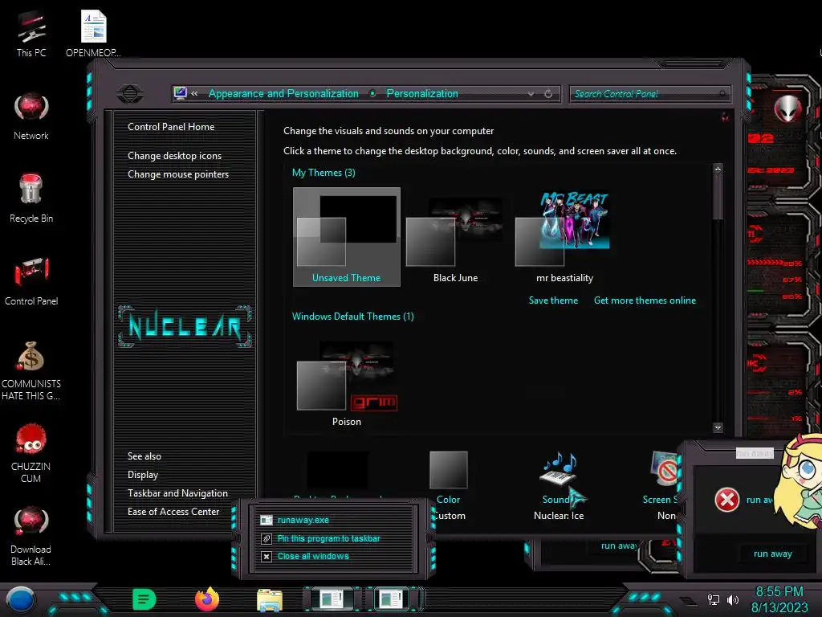Click Change mouse pointers link
The height and width of the screenshot is (617, 822).
178,174
